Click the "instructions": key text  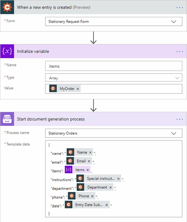tap(62, 180)
